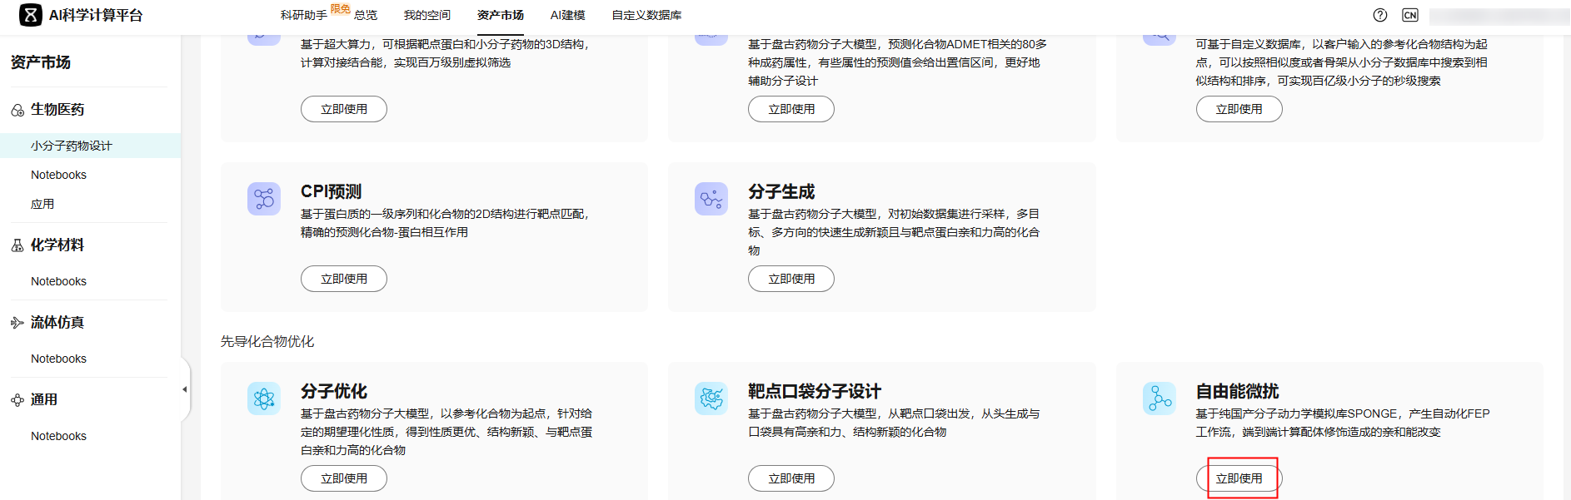Open Notebooks under 流体仿真
1571x500 pixels.
pos(58,359)
